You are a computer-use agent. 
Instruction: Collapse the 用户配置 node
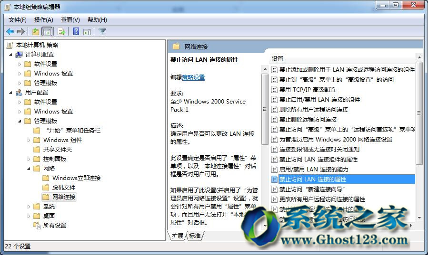pos(10,93)
